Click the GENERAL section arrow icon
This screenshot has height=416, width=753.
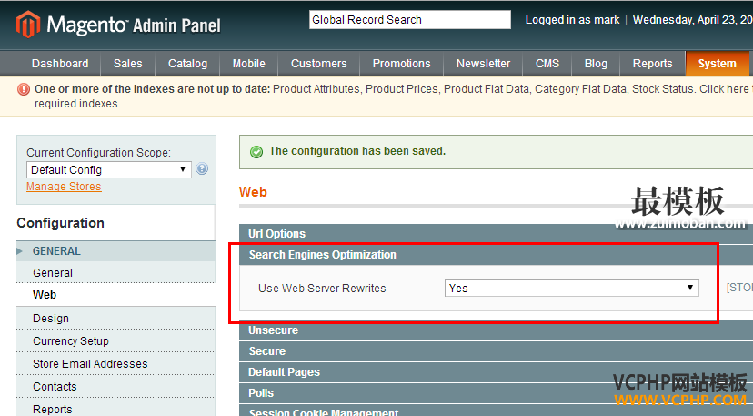[x=20, y=251]
